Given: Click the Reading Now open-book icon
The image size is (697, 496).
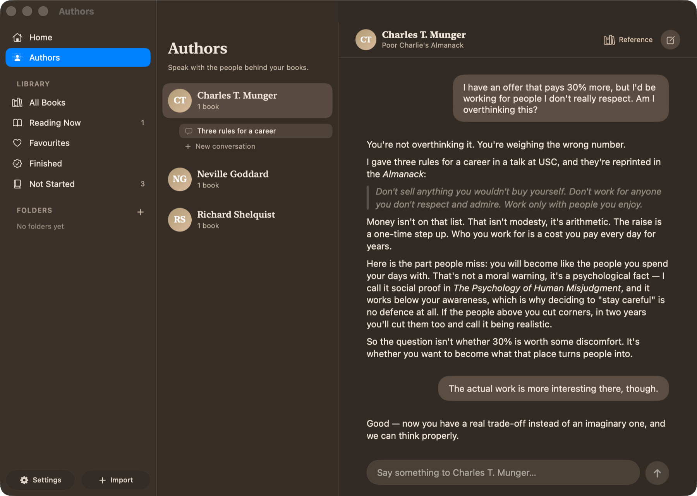Looking at the screenshot, I should point(17,123).
